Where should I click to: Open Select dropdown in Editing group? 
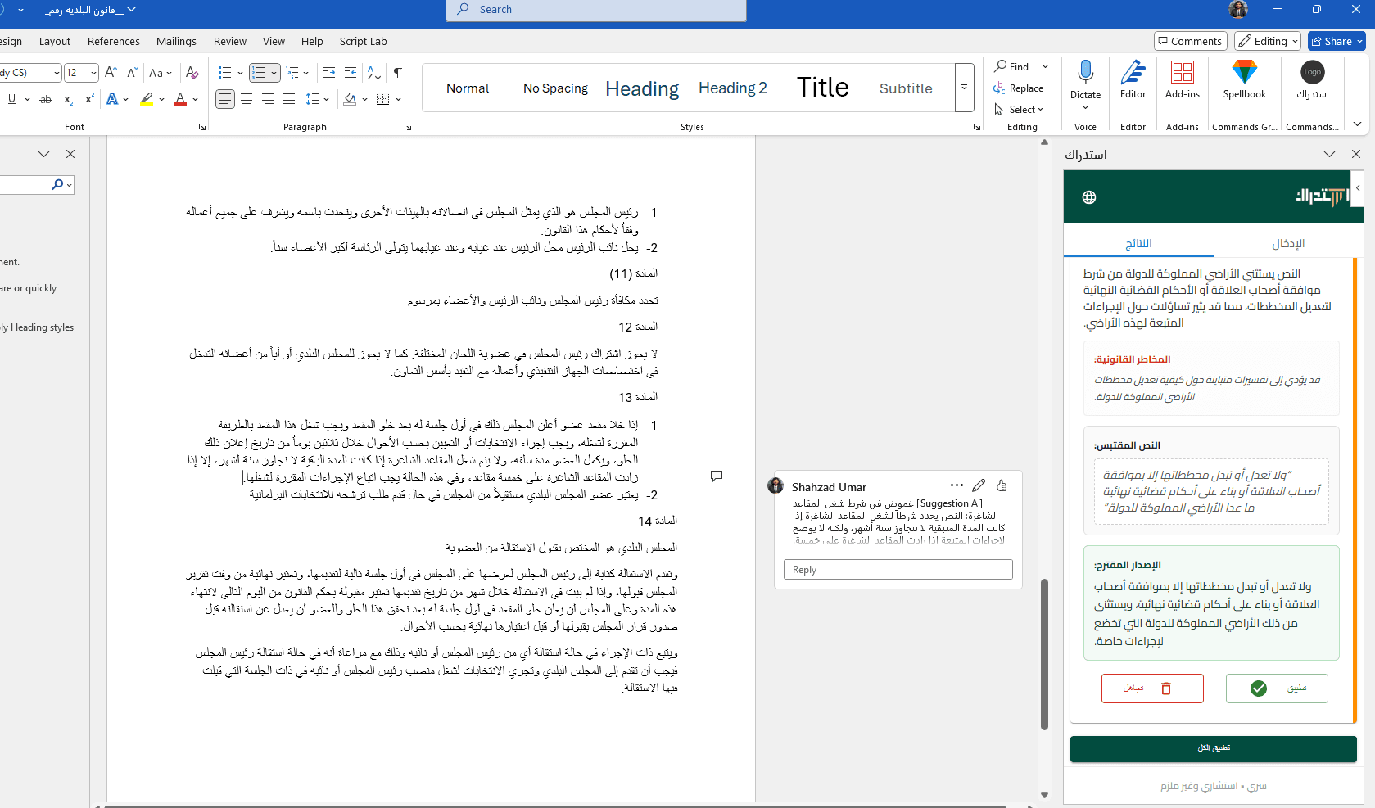pyautogui.click(x=1019, y=110)
